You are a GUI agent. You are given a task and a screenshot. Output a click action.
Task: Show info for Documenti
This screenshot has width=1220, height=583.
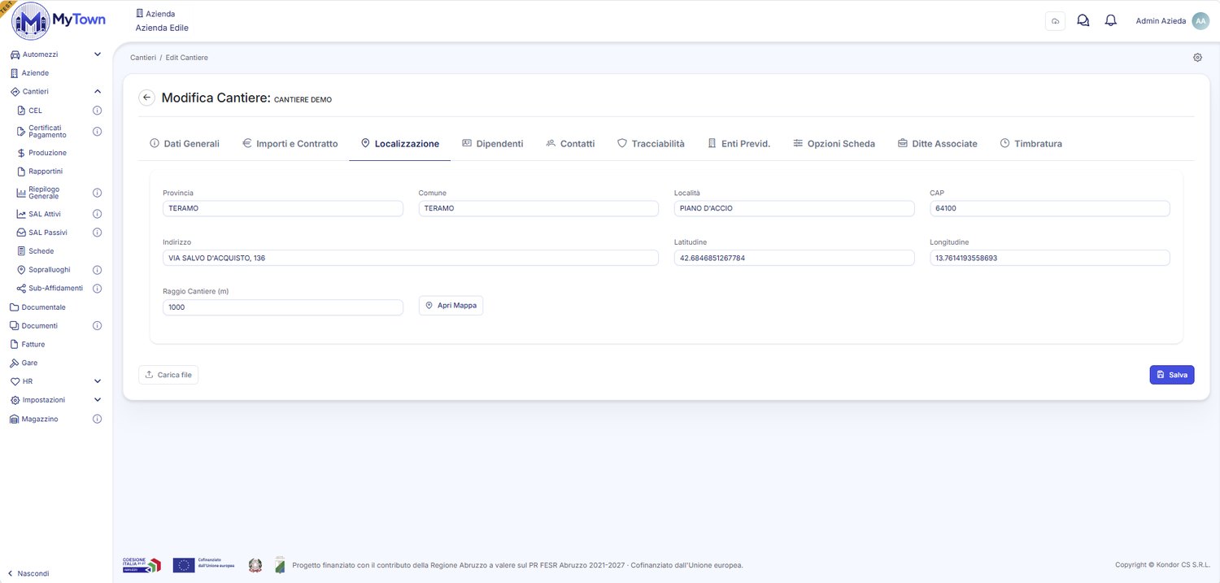[97, 326]
